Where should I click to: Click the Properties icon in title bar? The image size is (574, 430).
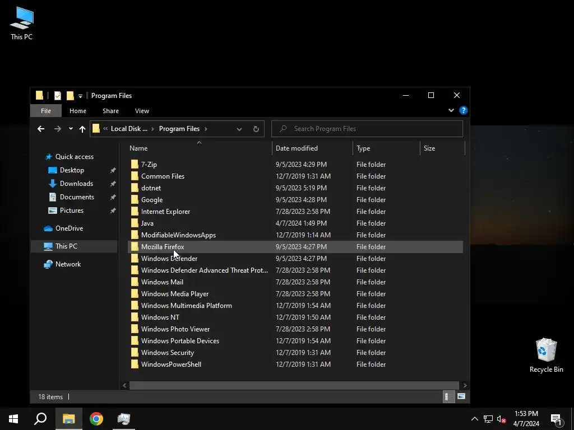[58, 95]
